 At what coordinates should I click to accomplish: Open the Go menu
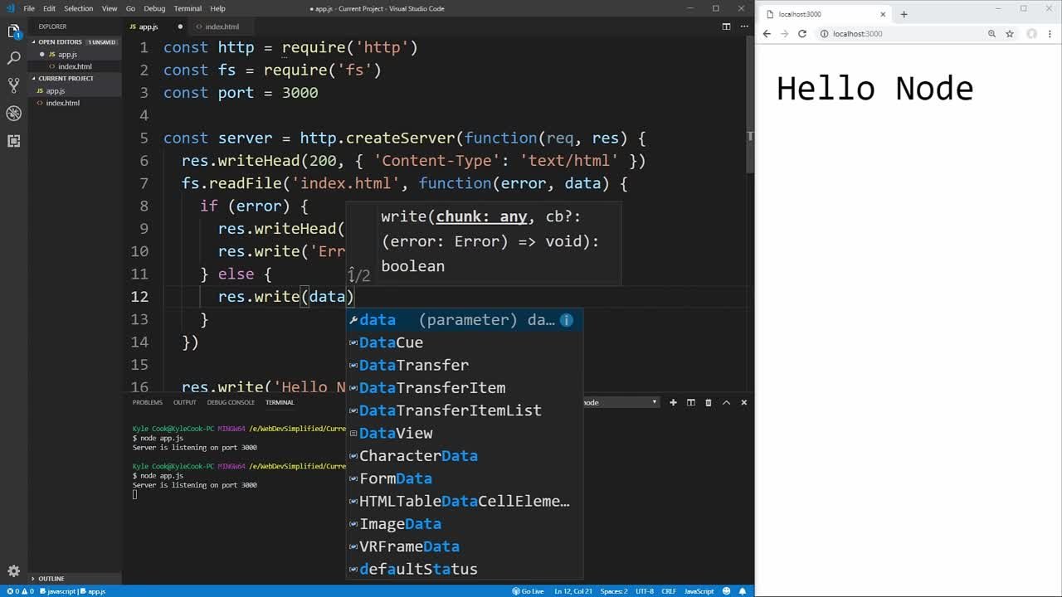[130, 8]
